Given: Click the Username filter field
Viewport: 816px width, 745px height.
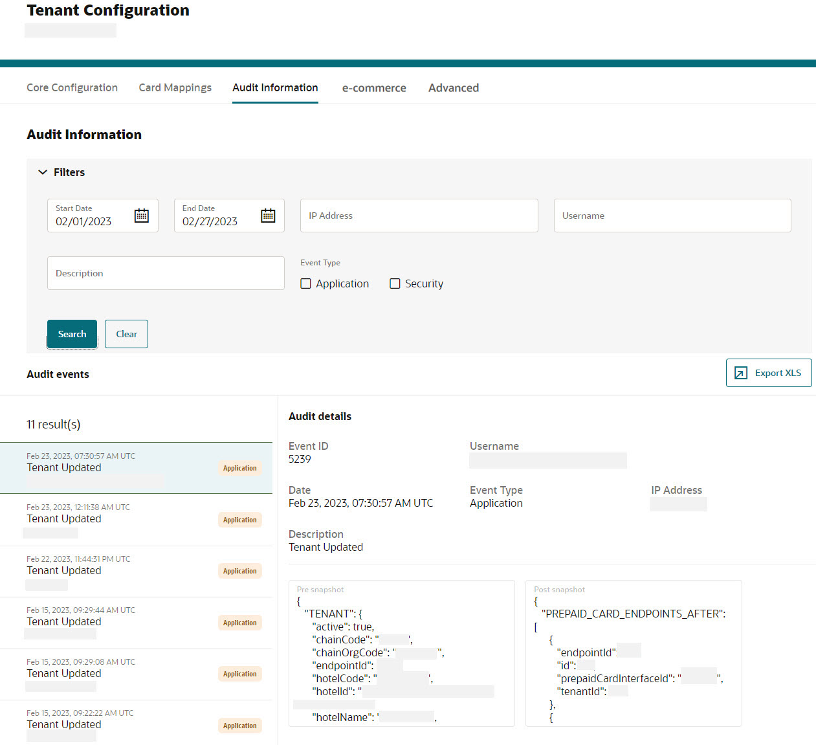Looking at the screenshot, I should point(672,216).
